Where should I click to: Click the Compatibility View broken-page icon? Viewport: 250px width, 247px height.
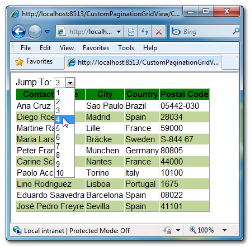click(x=131, y=32)
